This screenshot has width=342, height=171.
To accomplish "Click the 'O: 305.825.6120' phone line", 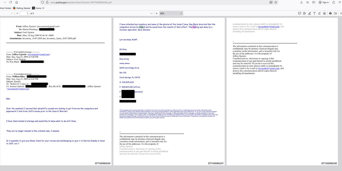I will pos(127,82).
